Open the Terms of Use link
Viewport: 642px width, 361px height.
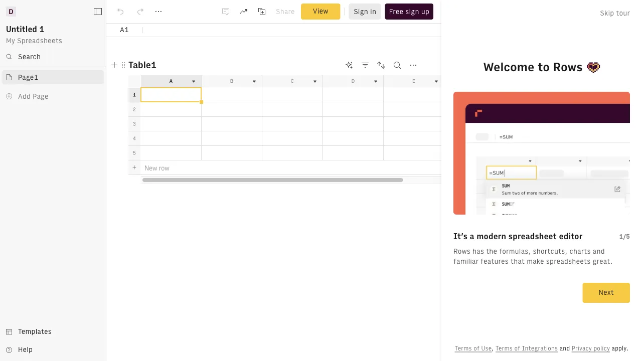[x=473, y=348]
